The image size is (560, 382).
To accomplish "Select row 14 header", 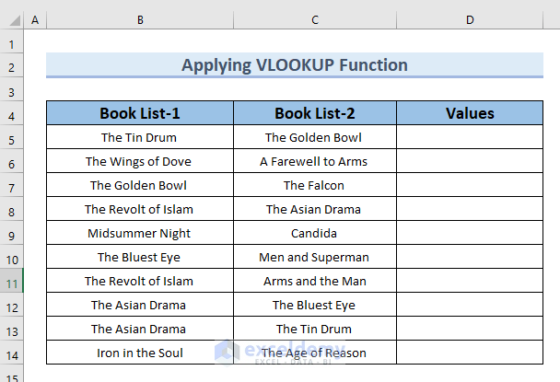I will [x=12, y=353].
